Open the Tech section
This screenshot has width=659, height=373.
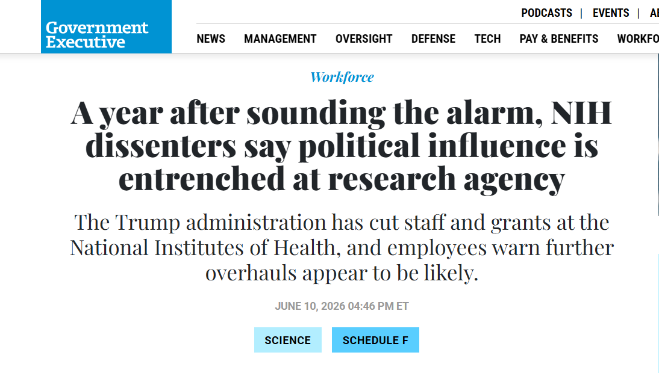pyautogui.click(x=487, y=39)
